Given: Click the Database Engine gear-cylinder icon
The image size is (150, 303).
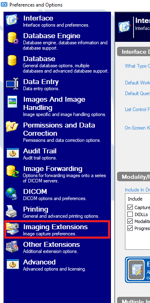Looking at the screenshot, I should [13, 38].
